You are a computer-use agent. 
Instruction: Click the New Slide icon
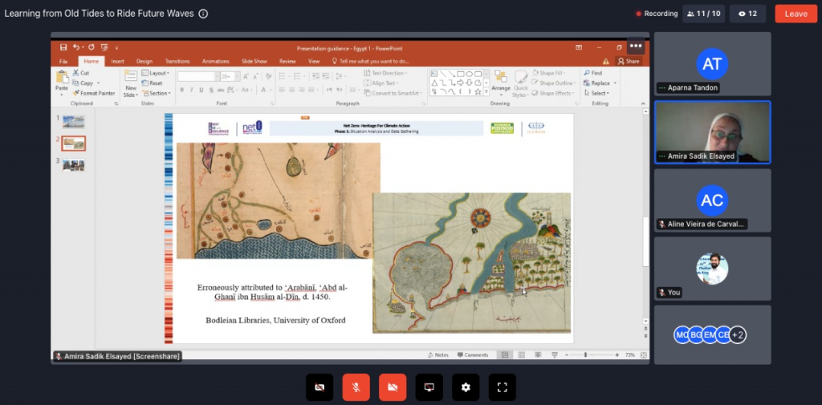point(131,76)
